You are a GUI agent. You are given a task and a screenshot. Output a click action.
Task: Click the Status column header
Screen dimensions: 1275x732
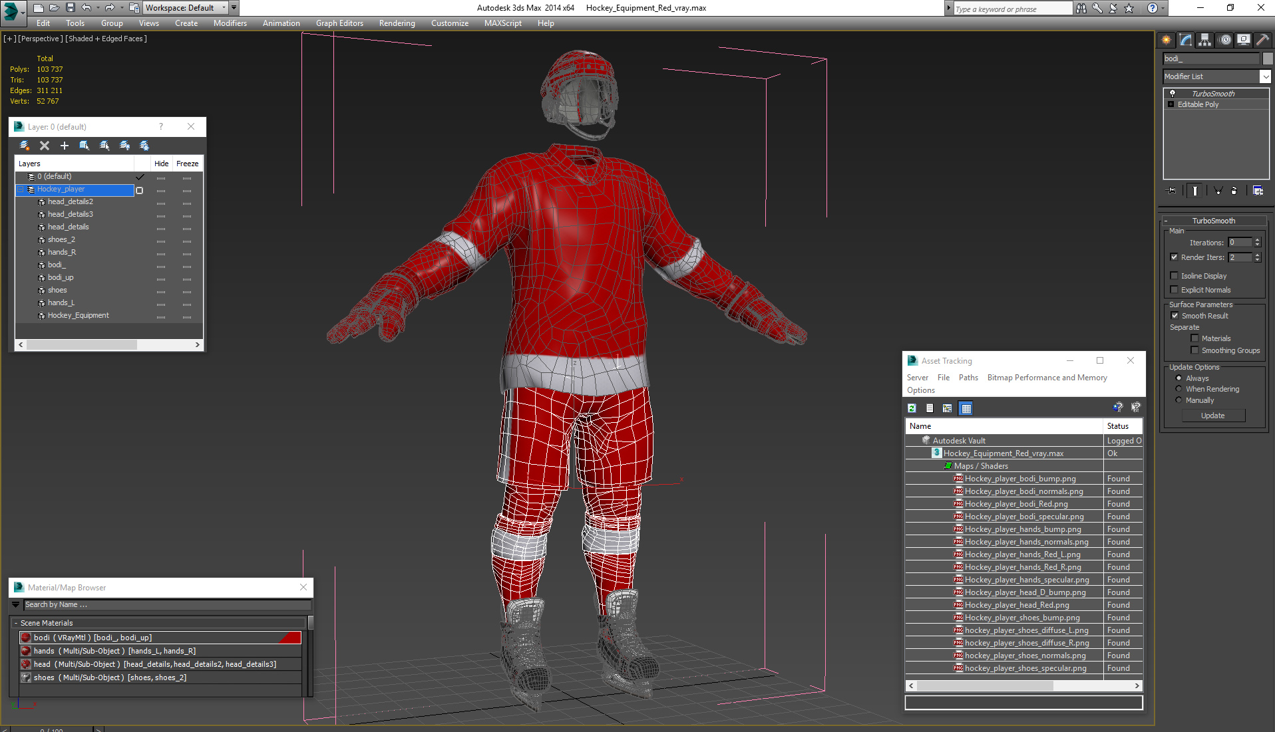(1123, 426)
